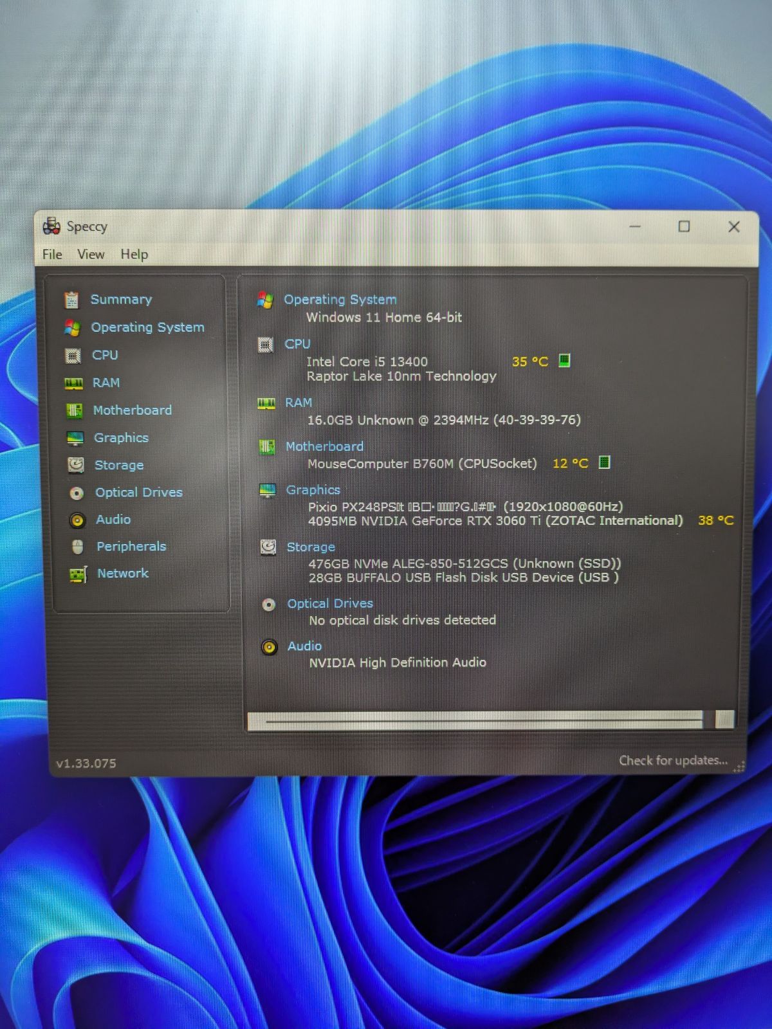The image size is (772, 1029).
Task: Click the Speccy app icon in title bar
Action: (51, 226)
